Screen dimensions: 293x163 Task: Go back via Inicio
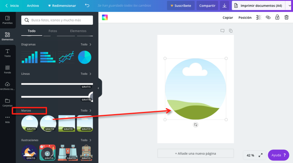(12, 5)
